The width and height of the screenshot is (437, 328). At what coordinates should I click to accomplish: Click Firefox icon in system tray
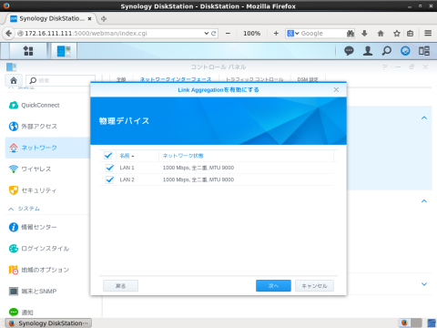point(404,323)
